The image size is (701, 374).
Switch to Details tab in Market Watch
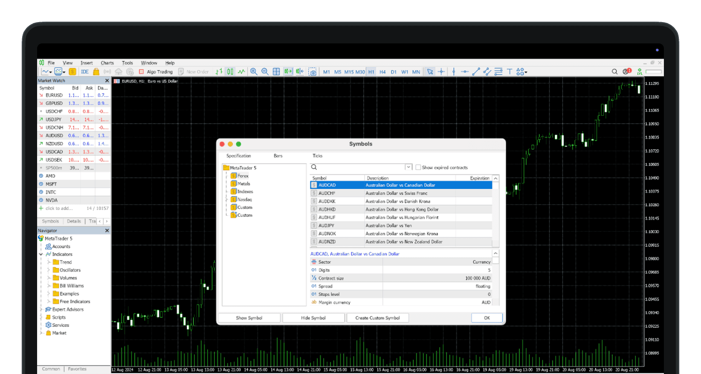[x=74, y=221]
